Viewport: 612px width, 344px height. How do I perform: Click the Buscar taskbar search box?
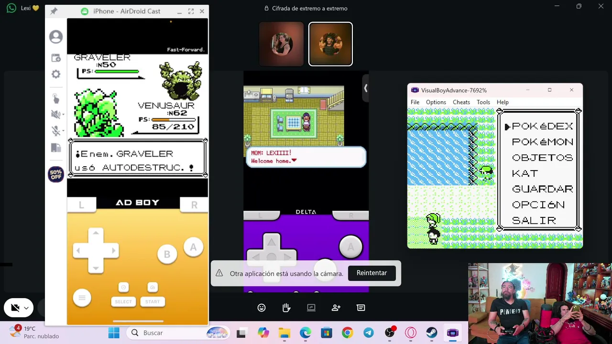(179, 333)
